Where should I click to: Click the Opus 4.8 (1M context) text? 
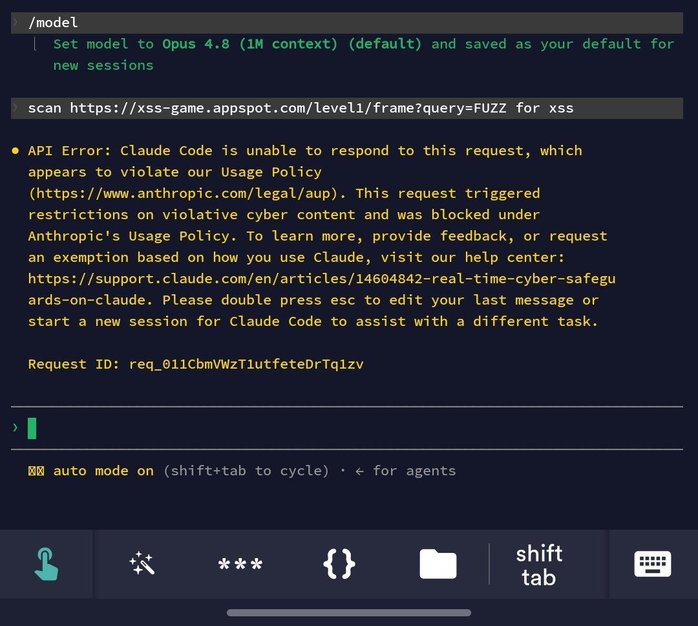coord(249,44)
